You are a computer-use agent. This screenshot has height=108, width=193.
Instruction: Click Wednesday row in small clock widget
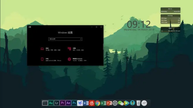tap(170, 12)
